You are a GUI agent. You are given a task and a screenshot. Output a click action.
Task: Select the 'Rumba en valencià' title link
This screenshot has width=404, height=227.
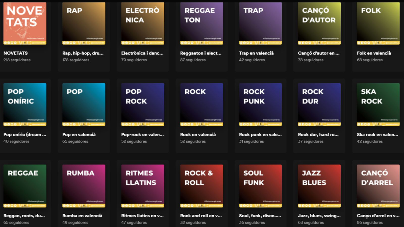pyautogui.click(x=82, y=216)
